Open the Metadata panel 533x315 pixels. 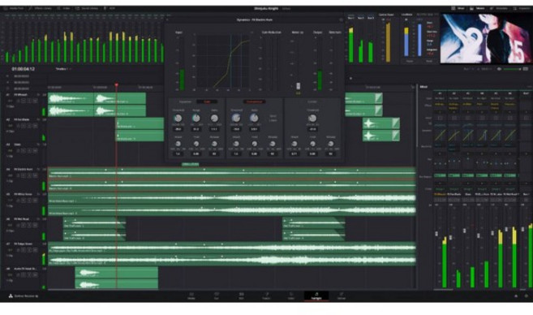click(x=499, y=8)
